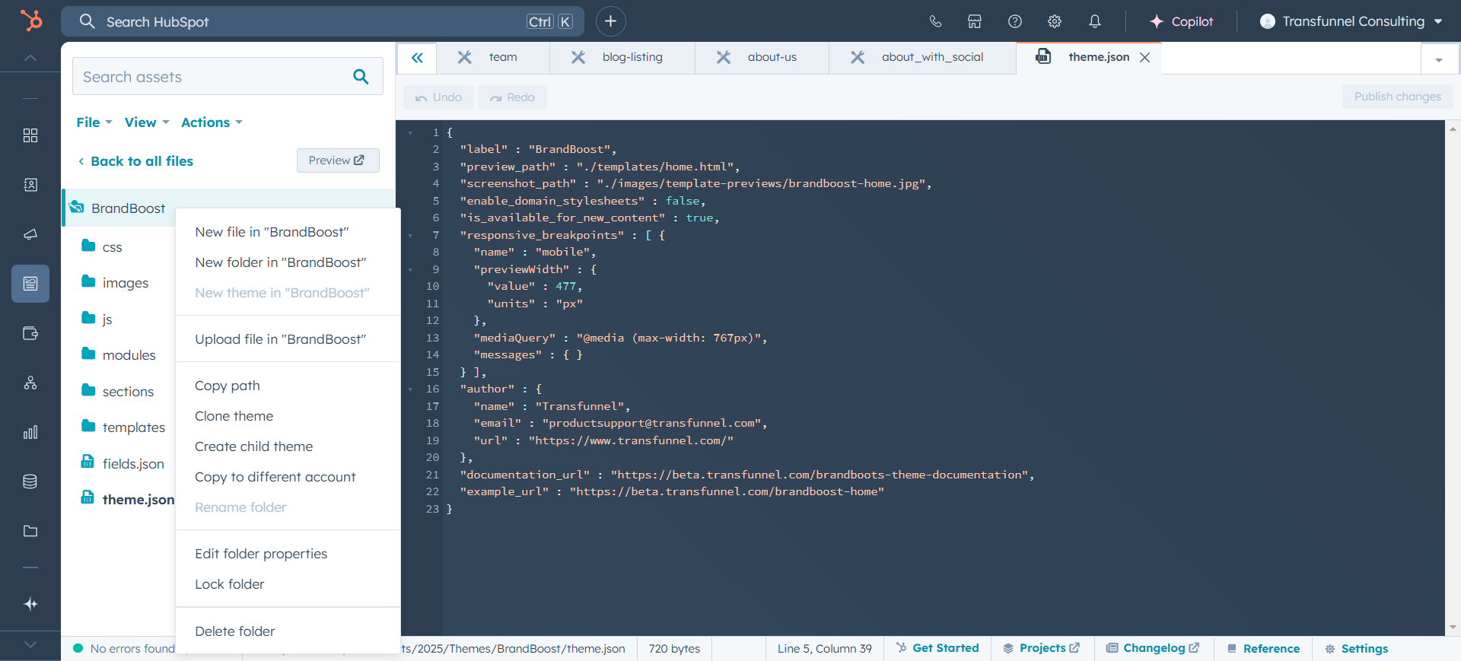Image resolution: width=1461 pixels, height=661 pixels.
Task: Open the View menu
Action: 147,122
